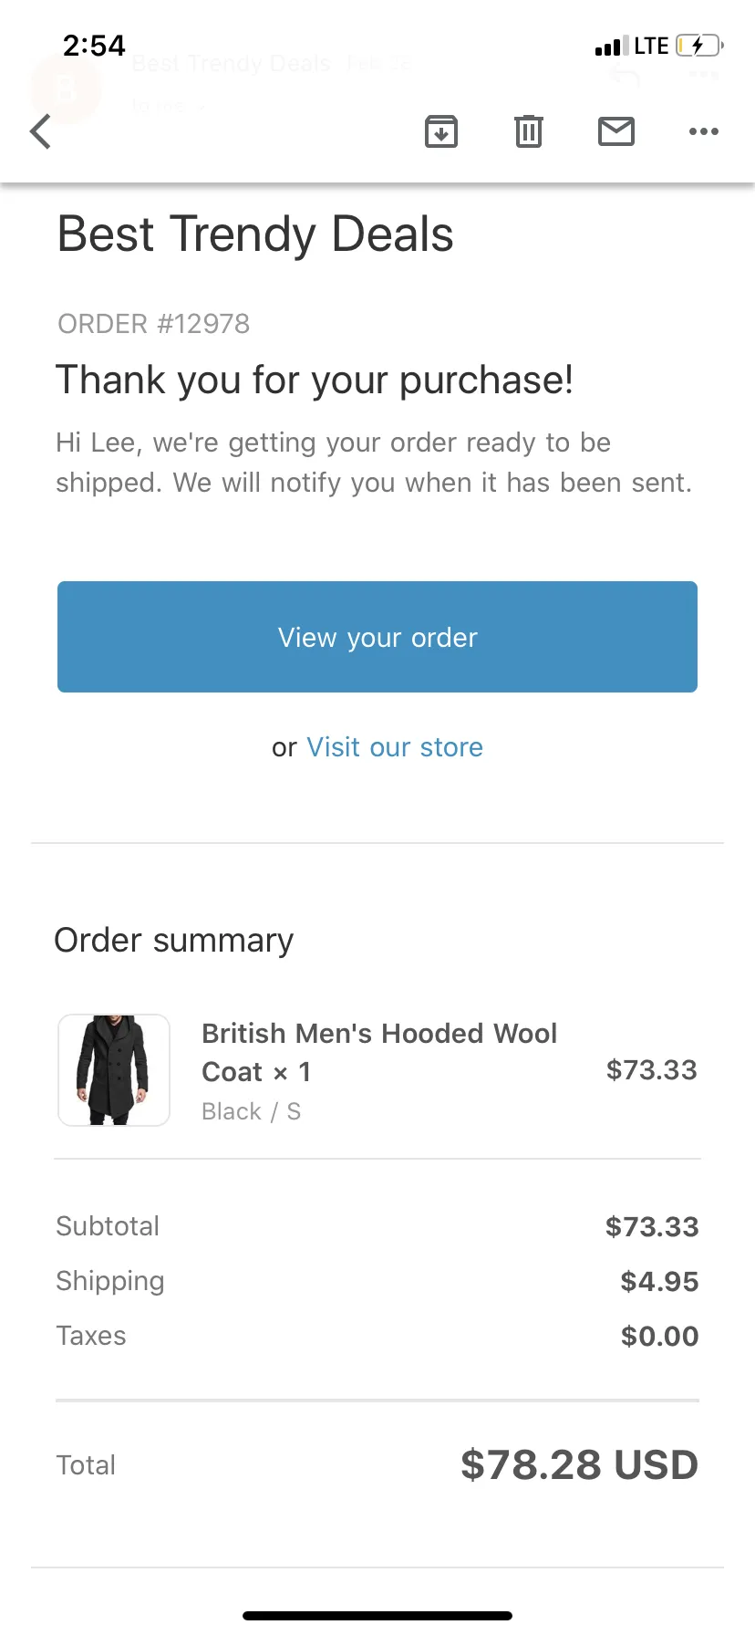Tap the battery charging icon in status bar
The width and height of the screenshot is (755, 1635).
[699, 46]
